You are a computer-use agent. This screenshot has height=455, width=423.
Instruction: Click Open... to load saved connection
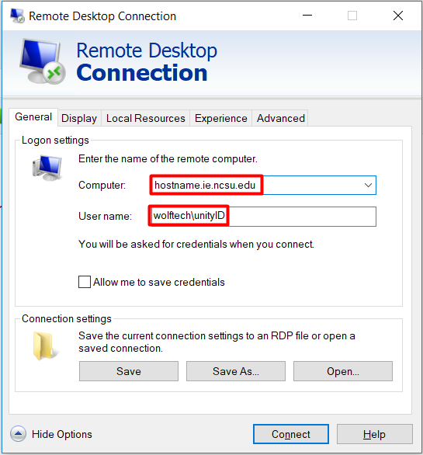pyautogui.click(x=343, y=371)
